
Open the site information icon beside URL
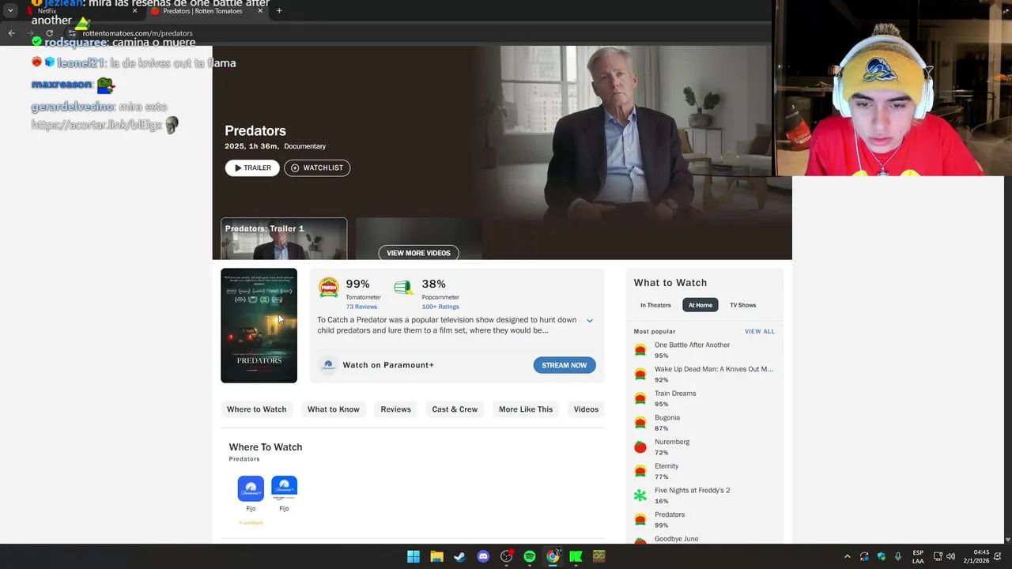[73, 33]
